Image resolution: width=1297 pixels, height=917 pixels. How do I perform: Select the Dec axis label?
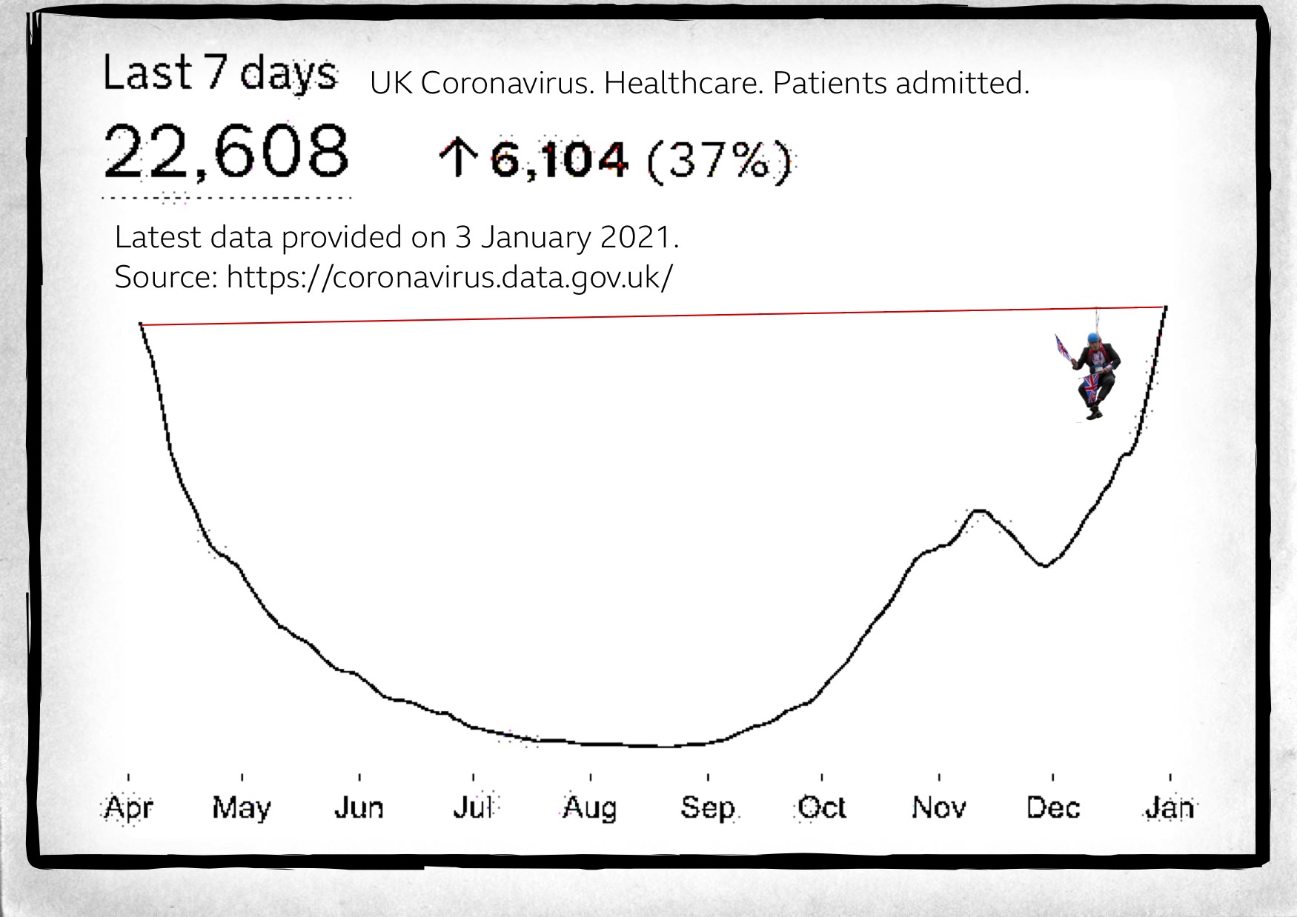coord(1053,807)
